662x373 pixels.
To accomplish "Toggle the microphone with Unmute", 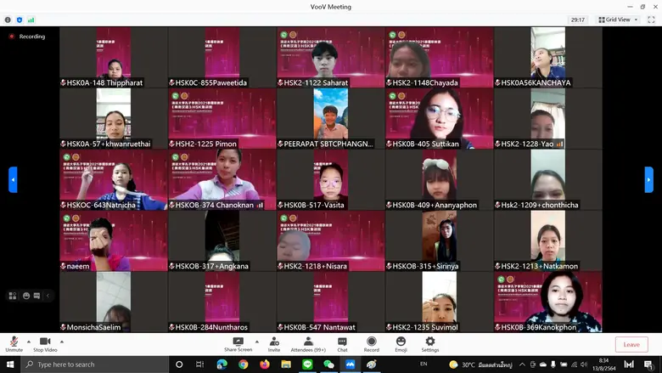I will pos(14,341).
